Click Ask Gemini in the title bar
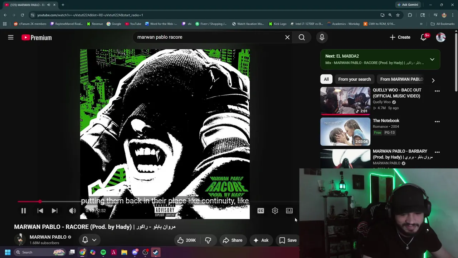This screenshot has height=258, width=458. pyautogui.click(x=408, y=5)
